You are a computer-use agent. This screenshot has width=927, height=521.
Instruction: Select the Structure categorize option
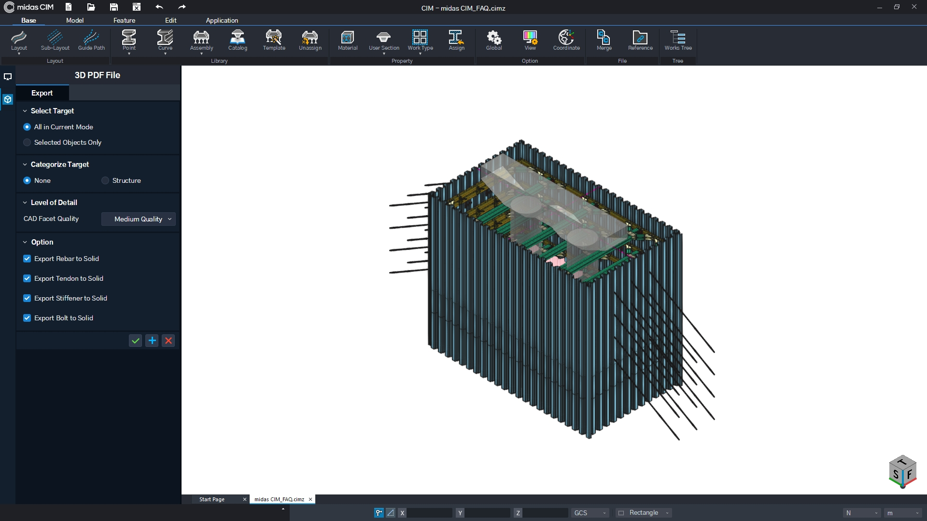(x=105, y=180)
